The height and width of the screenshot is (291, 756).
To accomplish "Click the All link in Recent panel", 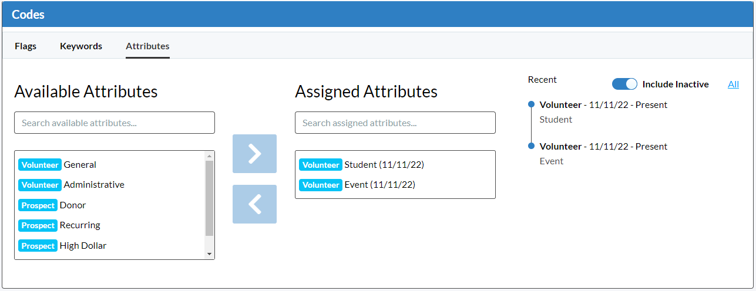I will (733, 84).
